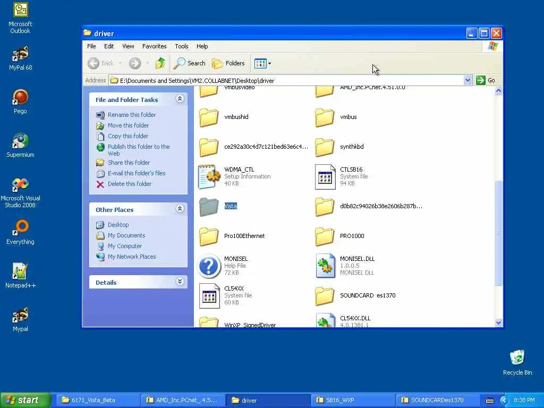544x408 pixels.
Task: Click Rename this folder link
Action: 132,115
